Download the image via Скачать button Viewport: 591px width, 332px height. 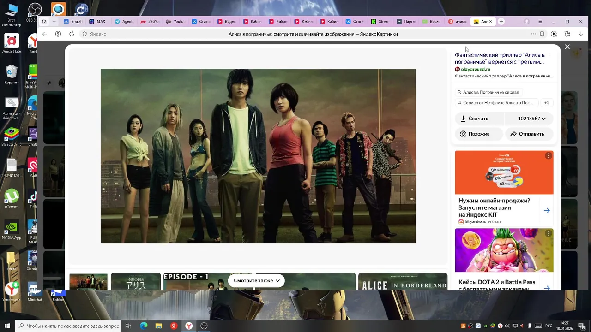479,119
